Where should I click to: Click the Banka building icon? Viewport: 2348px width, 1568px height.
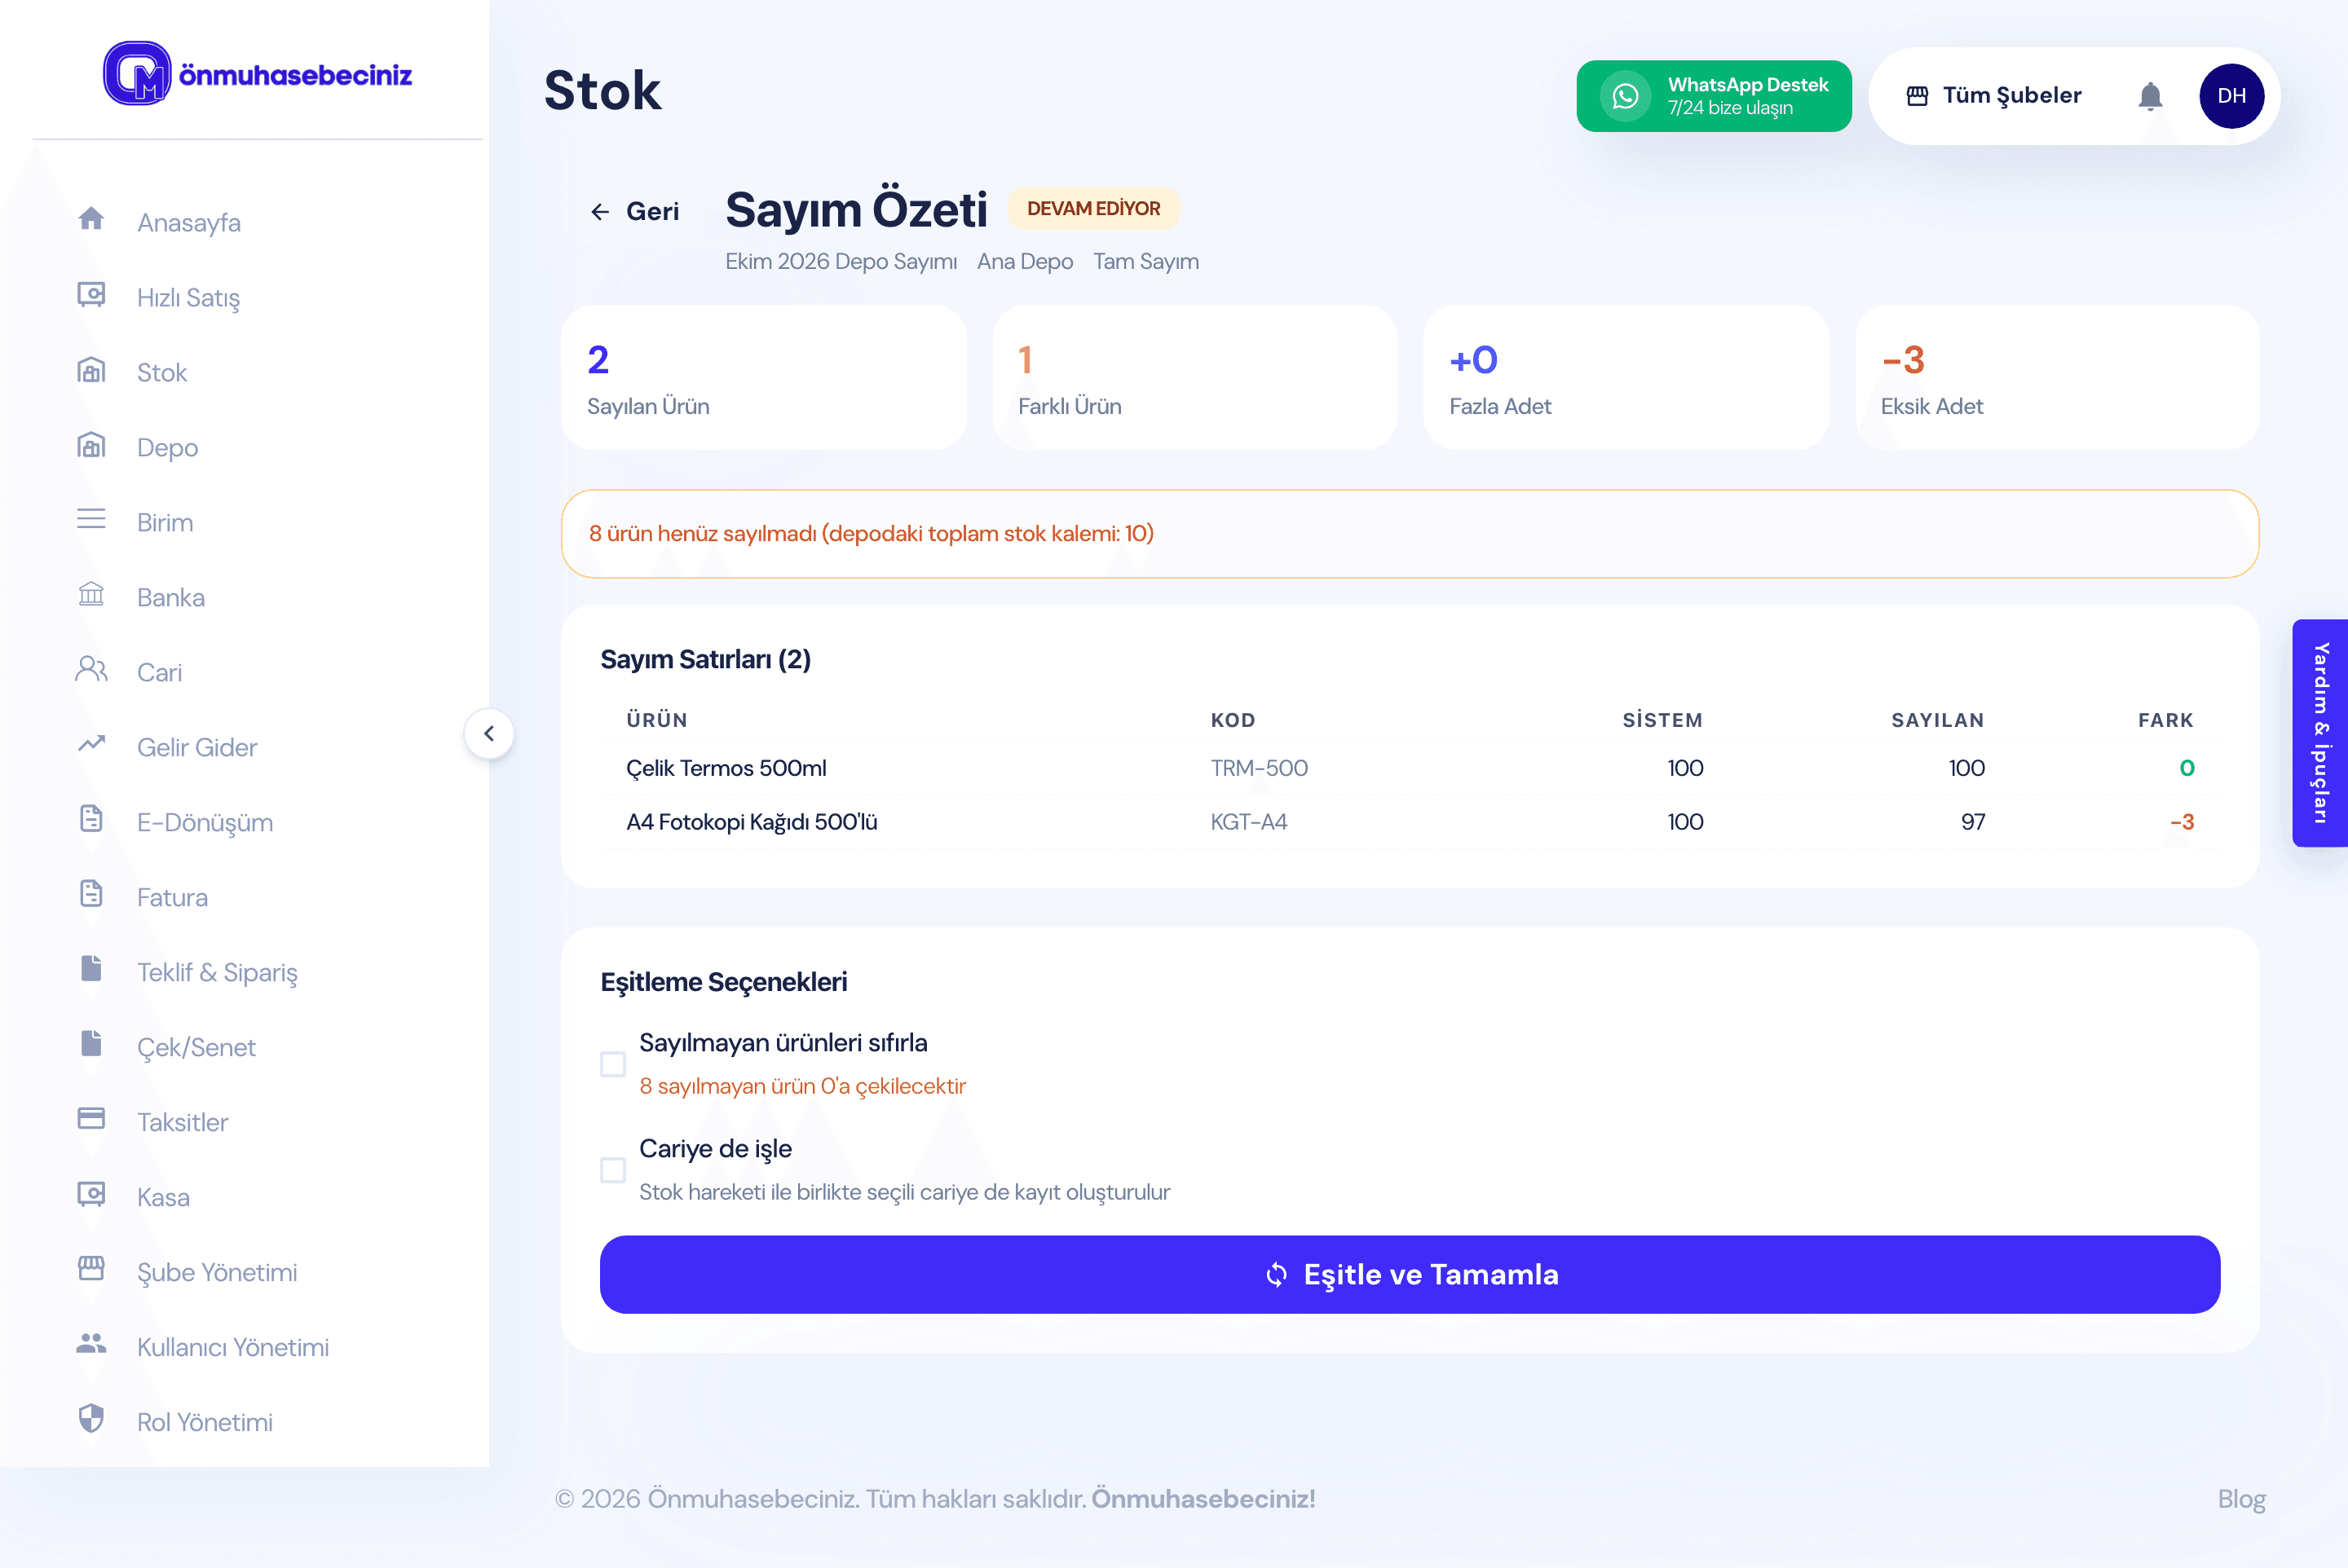[x=91, y=594]
